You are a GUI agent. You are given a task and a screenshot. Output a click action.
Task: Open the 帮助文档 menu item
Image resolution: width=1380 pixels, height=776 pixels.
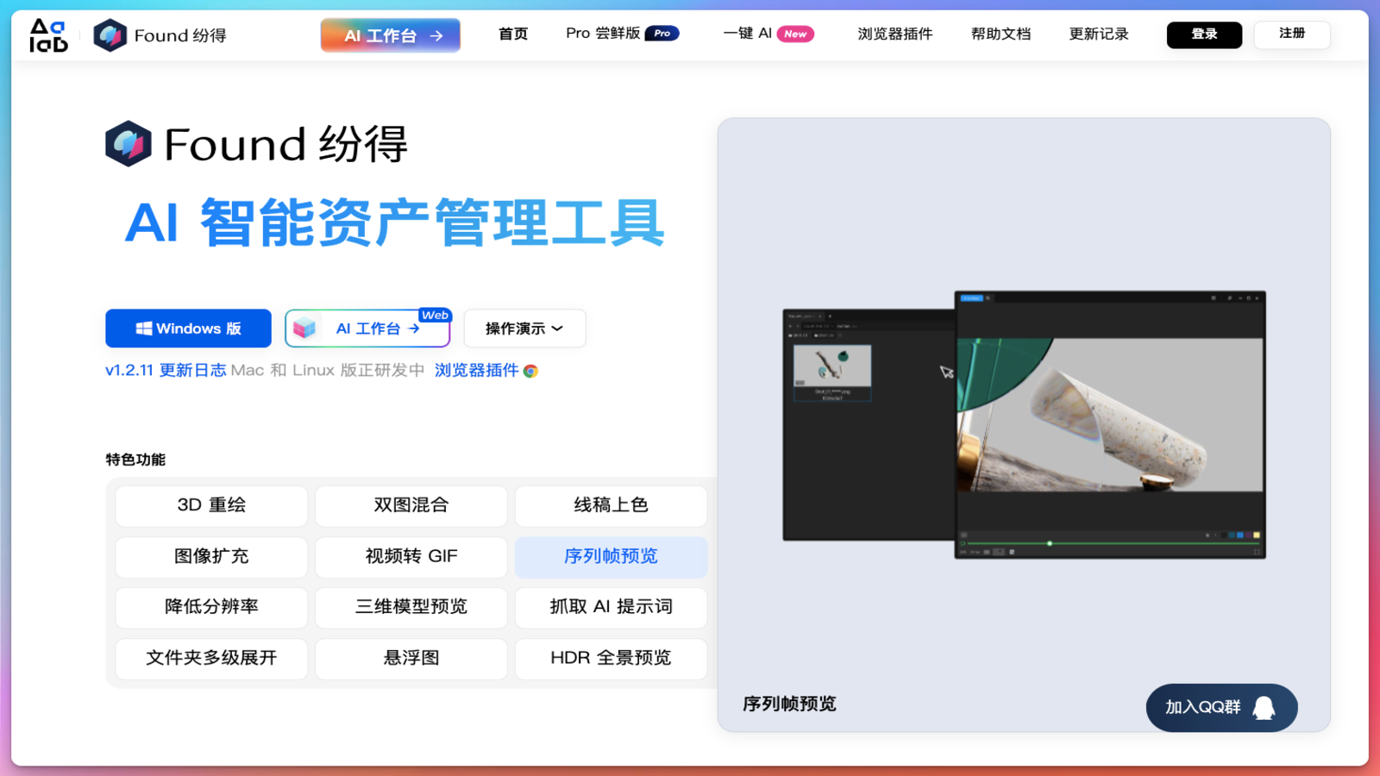1000,34
